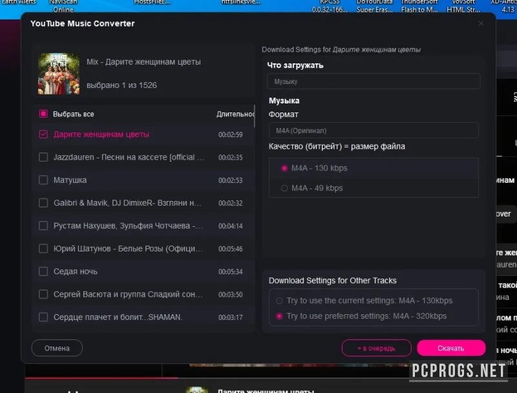Open the 'ThunderSoft Flash to M...' desktop shortcut
This screenshot has width=517, height=393.
(x=419, y=6)
